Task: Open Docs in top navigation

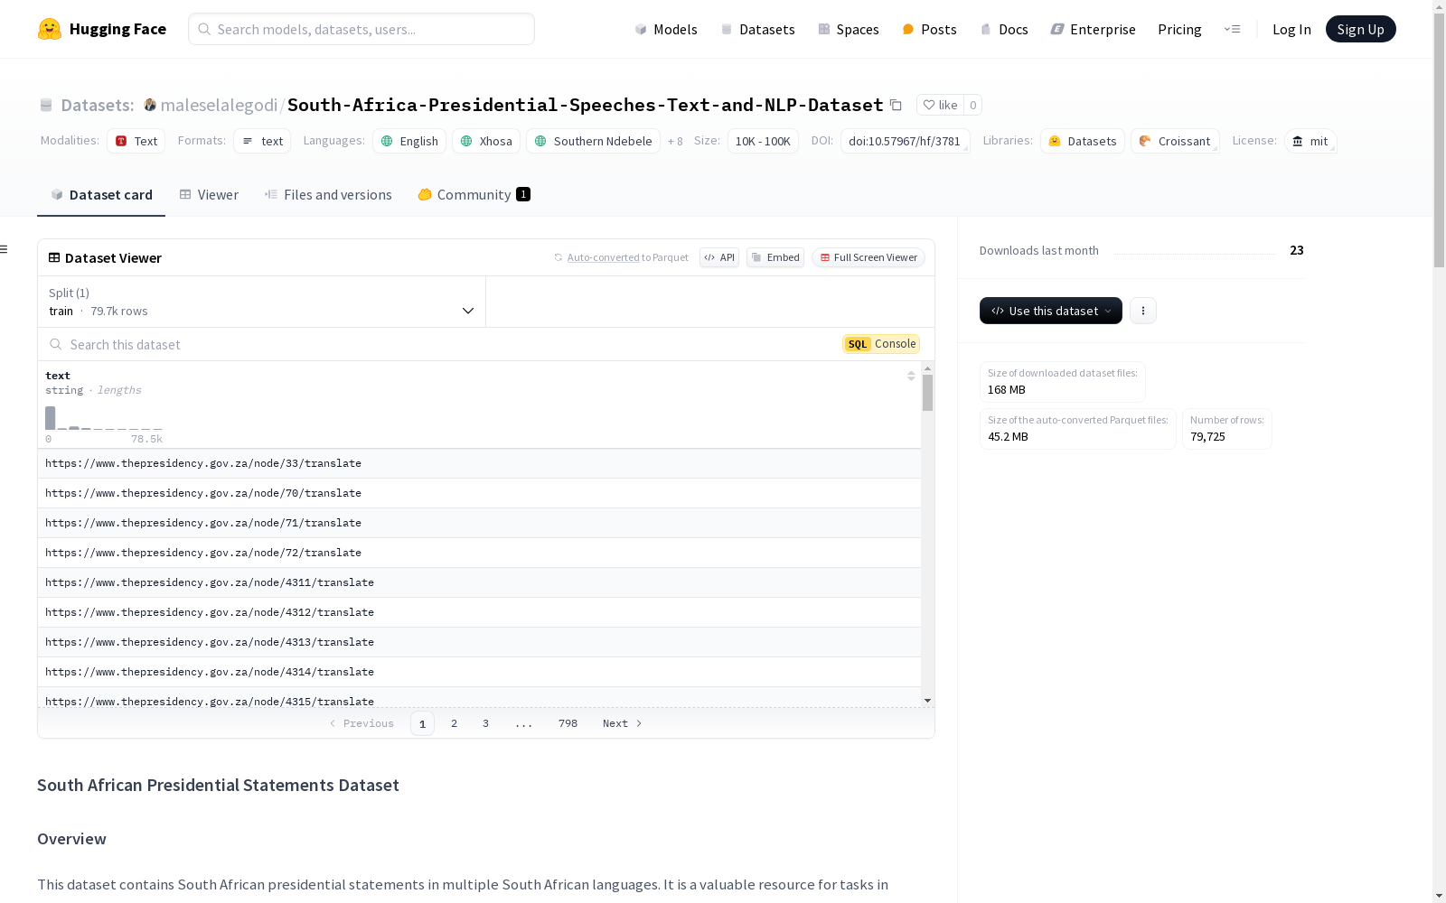Action: tap(1004, 29)
